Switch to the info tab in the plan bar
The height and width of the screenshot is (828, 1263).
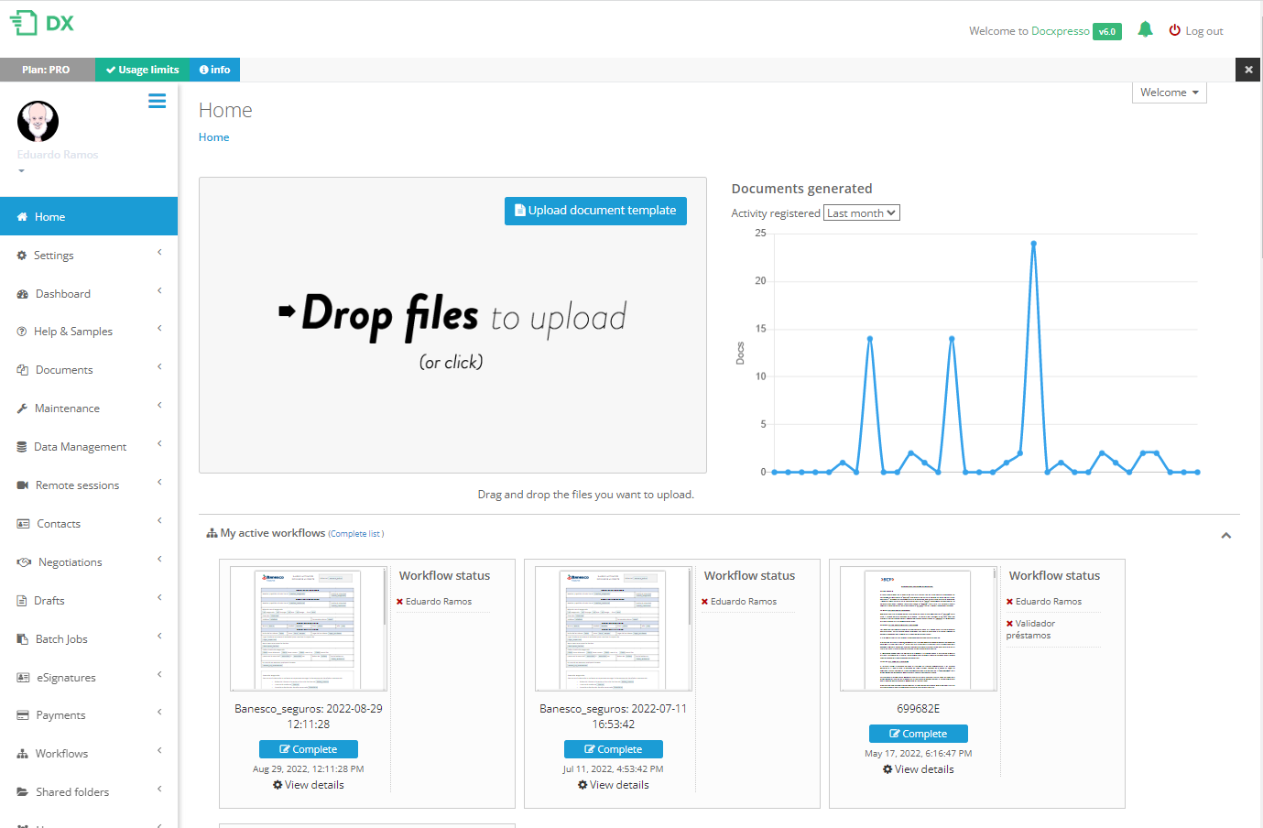[x=213, y=69]
